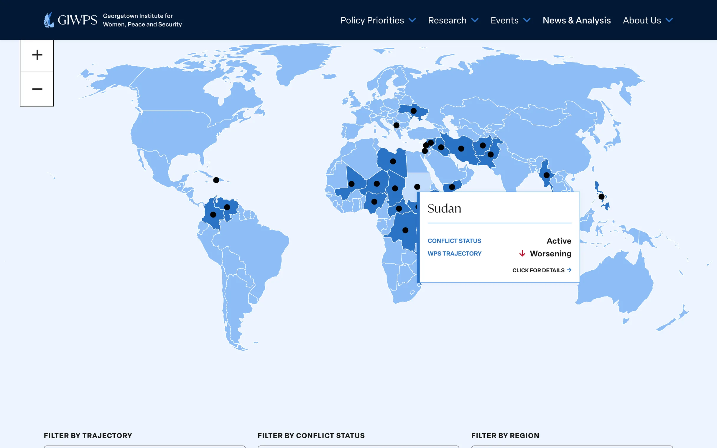This screenshot has height=448, width=717.
Task: Open the News & Analysis page
Action: [x=577, y=20]
